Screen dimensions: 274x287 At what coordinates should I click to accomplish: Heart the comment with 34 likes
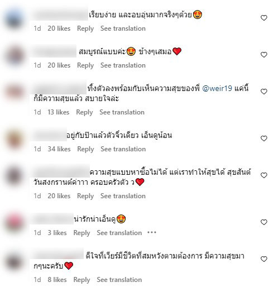(264, 138)
